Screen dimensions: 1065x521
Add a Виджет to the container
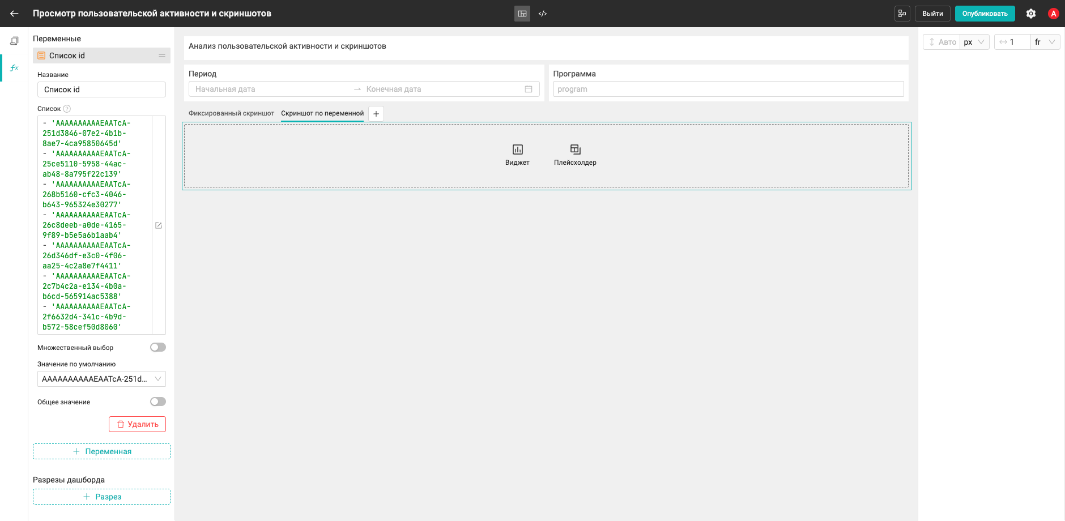click(517, 155)
